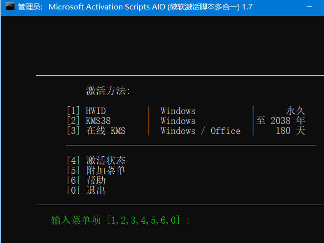Click the '180 天' label
324x243 pixels.
(x=291, y=130)
